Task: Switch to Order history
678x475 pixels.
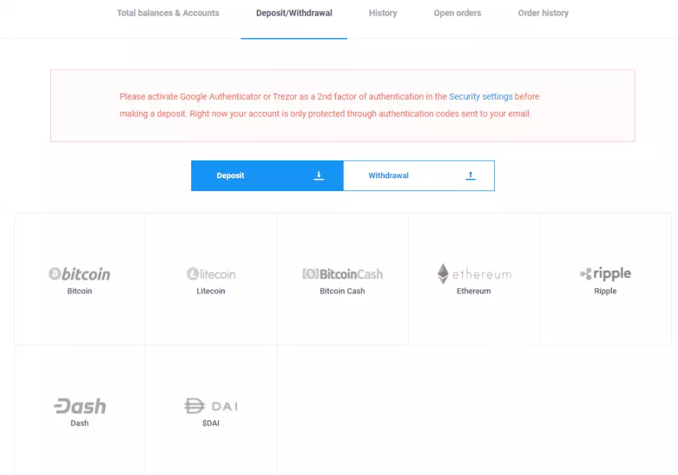Action: pos(542,12)
